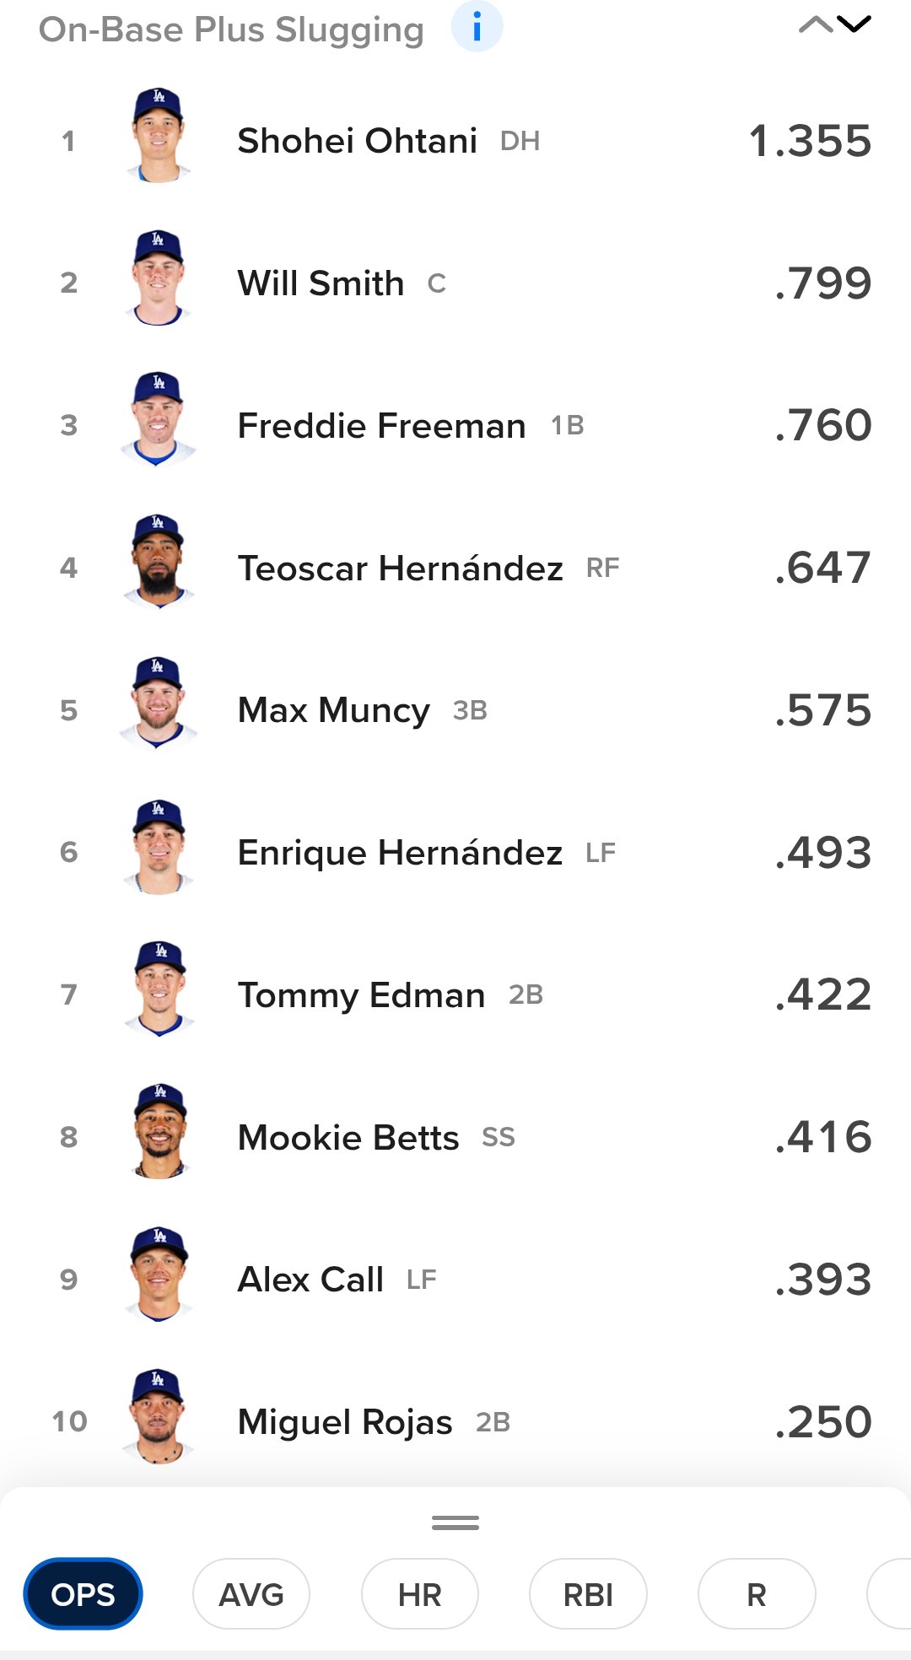The height and width of the screenshot is (1660, 911).
Task: Open Alex Call's player headshot
Action: [x=159, y=1275]
